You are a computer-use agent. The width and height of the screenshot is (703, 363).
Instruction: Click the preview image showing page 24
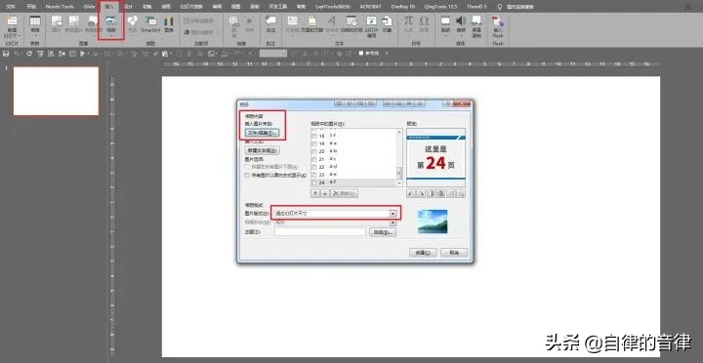435,157
